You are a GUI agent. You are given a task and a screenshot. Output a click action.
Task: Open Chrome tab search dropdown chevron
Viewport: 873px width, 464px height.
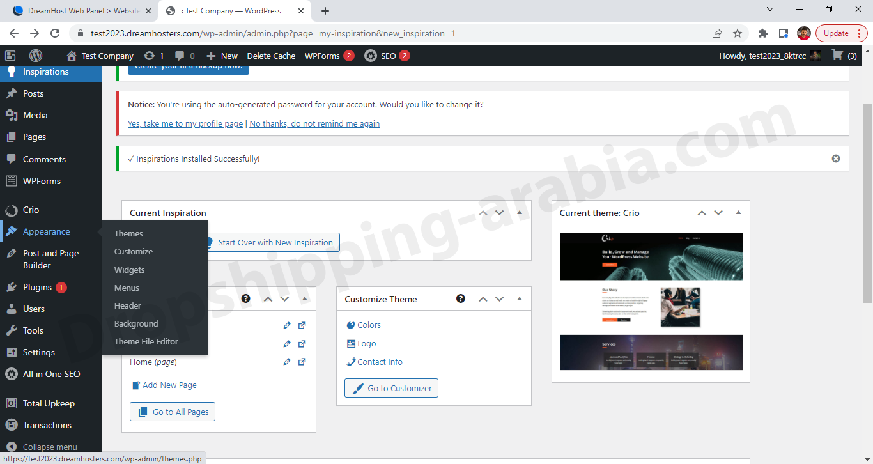click(x=769, y=10)
